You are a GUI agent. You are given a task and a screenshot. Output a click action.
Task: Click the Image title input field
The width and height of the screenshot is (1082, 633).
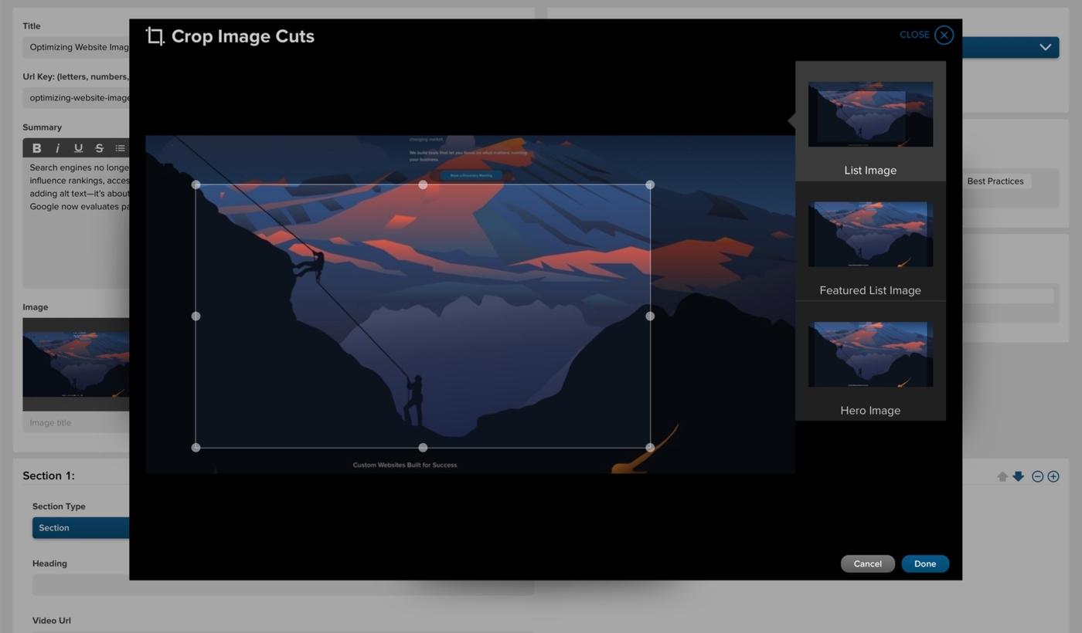pyautogui.click(x=76, y=423)
